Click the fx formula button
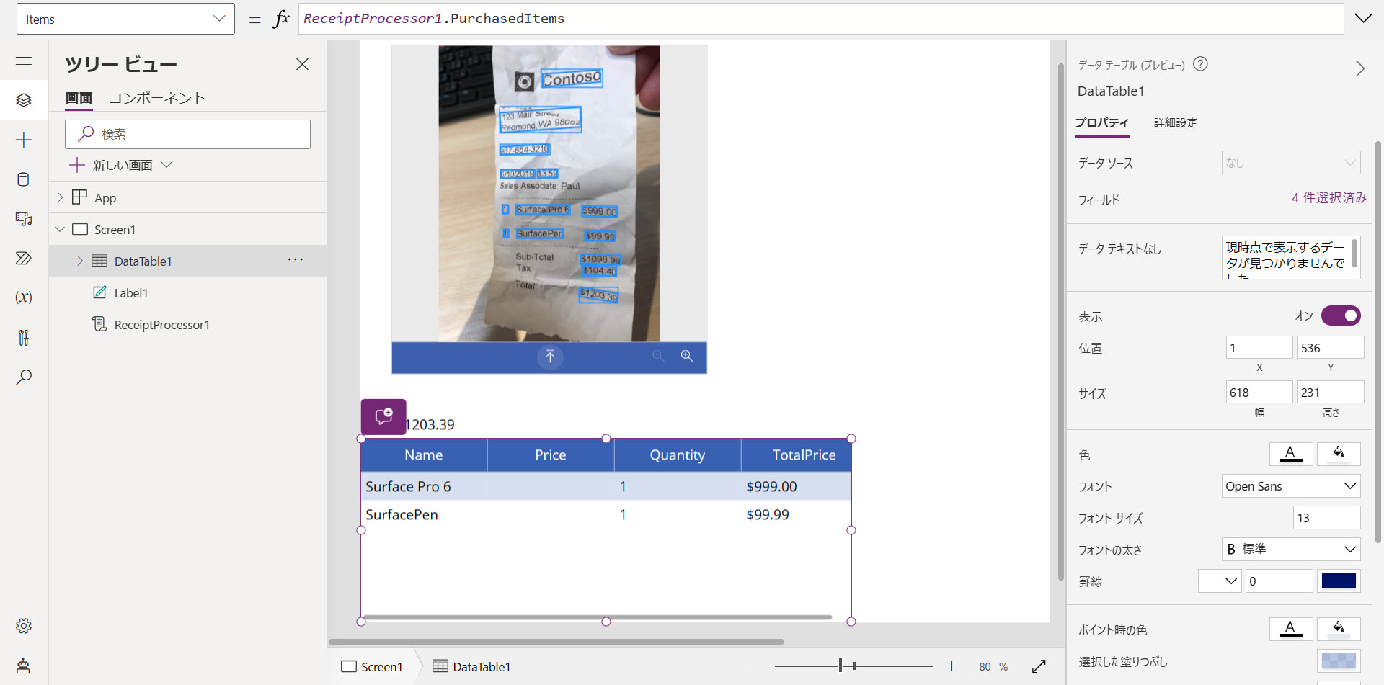The width and height of the screenshot is (1384, 685). point(281,19)
